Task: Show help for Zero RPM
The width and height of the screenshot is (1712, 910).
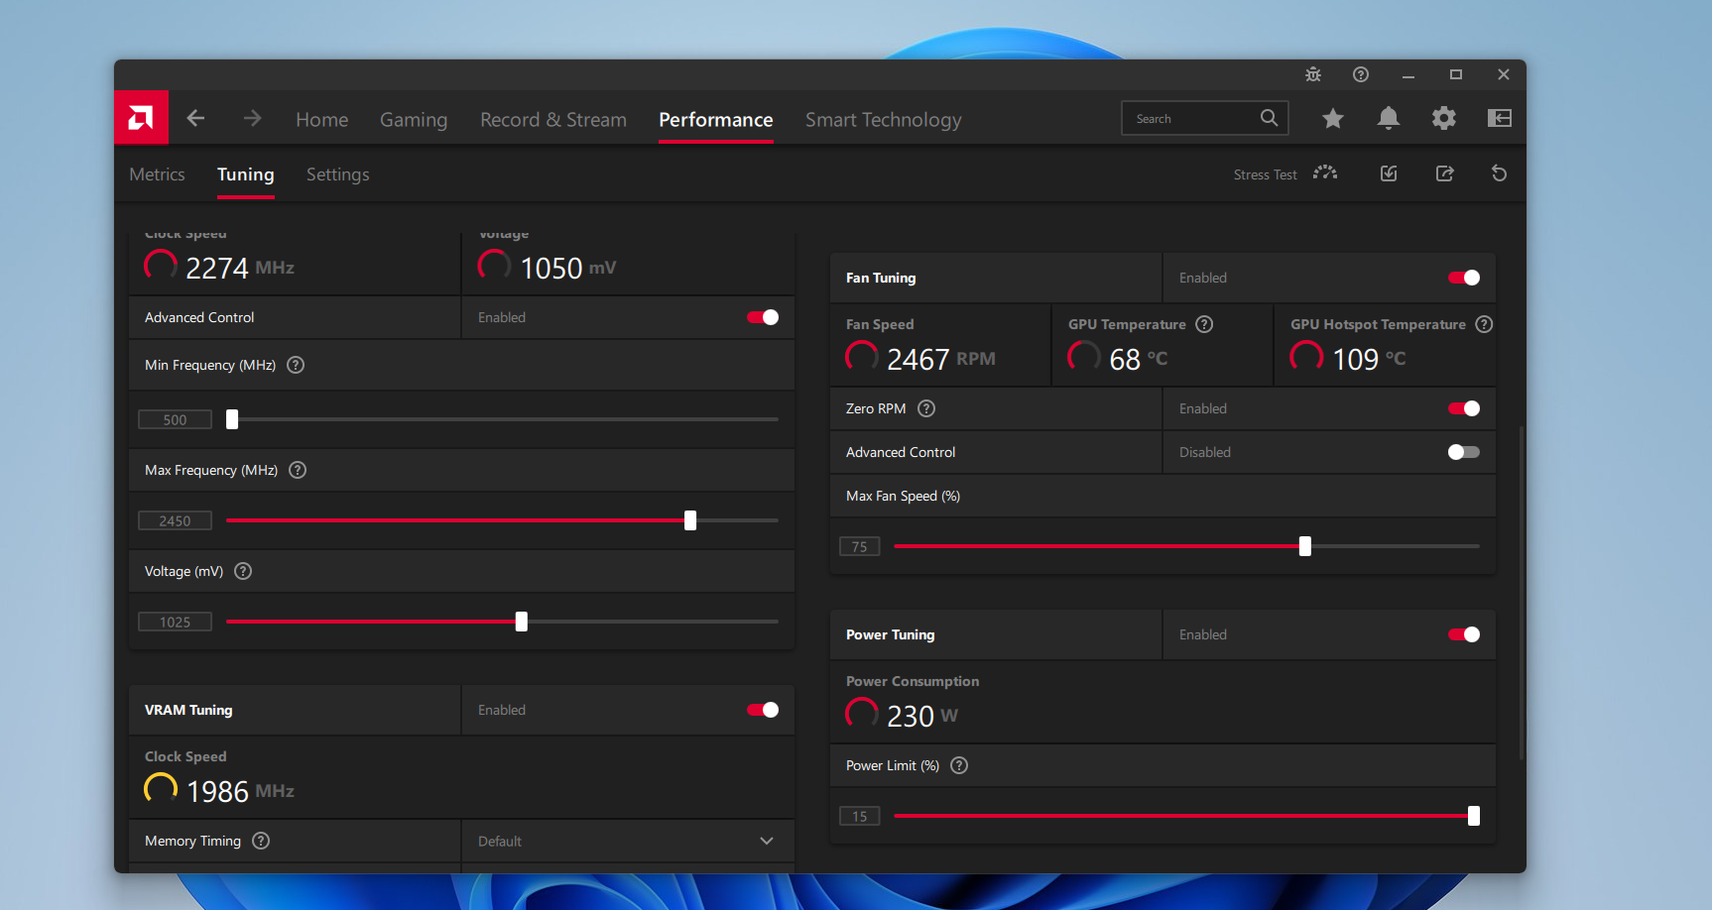Action: pyautogui.click(x=926, y=408)
